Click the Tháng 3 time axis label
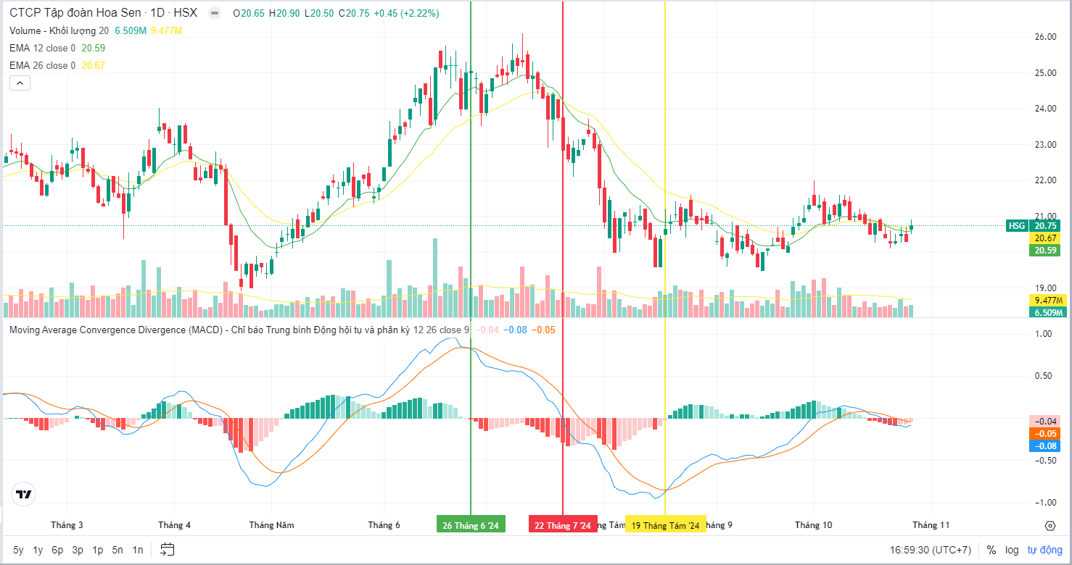The height and width of the screenshot is (565, 1072). pyautogui.click(x=67, y=525)
